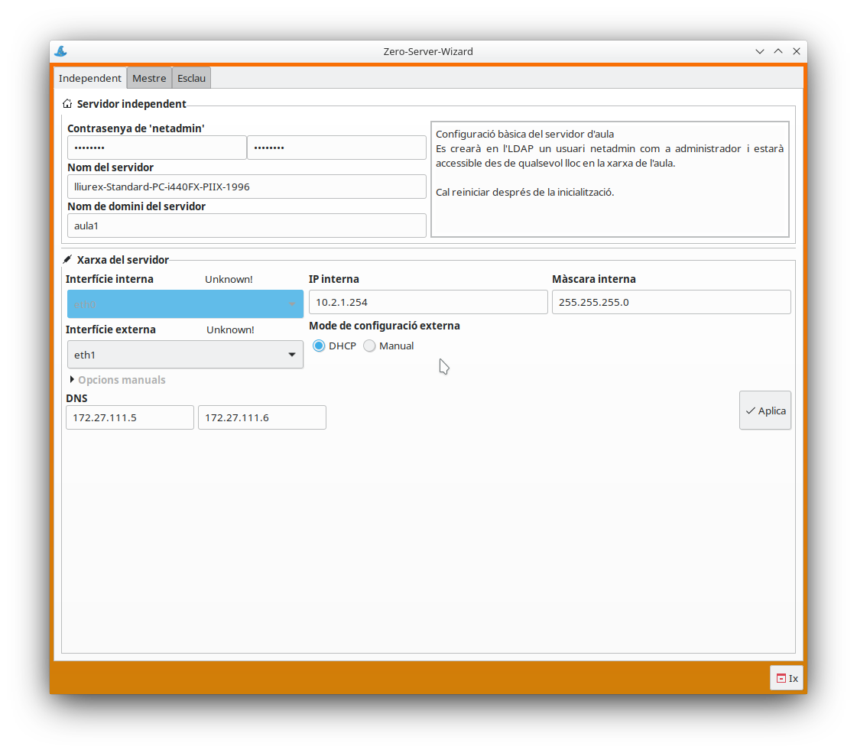Click the wizard hat icon in title bar

(60, 51)
